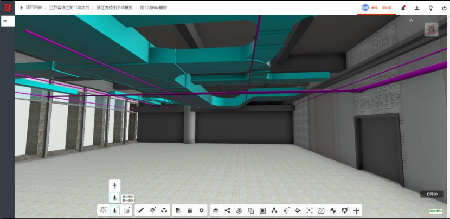
Task: Open the floor plan sheet icon
Action: pos(190,210)
